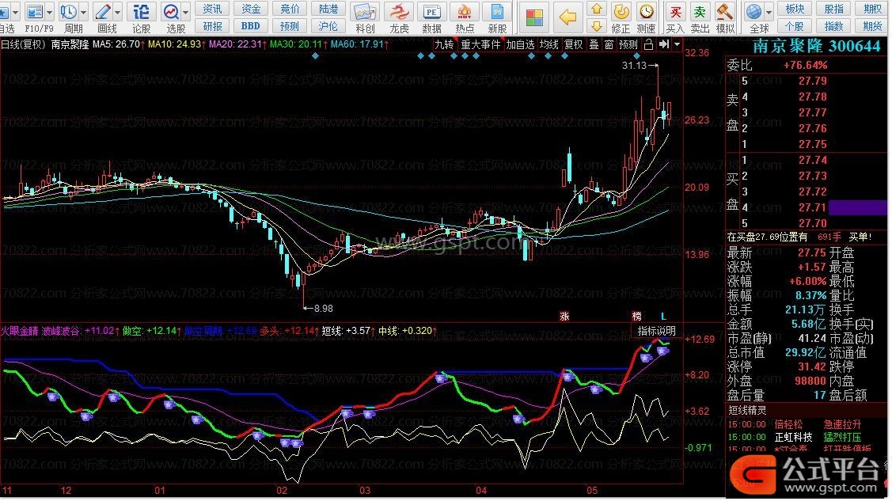Viewport: 892px width, 501px height.
Task: Click the blue L marker on the chart
Action: click(663, 317)
